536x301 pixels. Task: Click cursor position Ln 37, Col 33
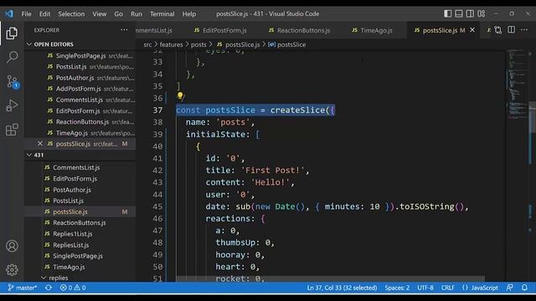click(x=342, y=288)
